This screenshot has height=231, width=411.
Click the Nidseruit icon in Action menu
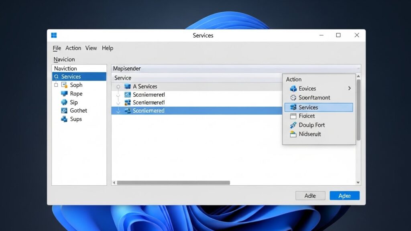(x=293, y=134)
